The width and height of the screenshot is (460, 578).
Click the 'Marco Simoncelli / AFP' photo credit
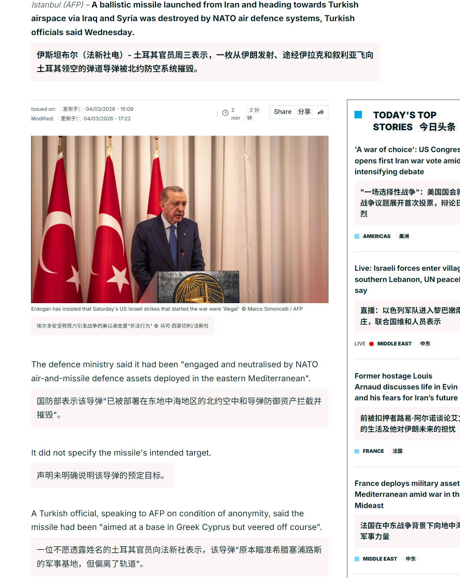tap(275, 309)
